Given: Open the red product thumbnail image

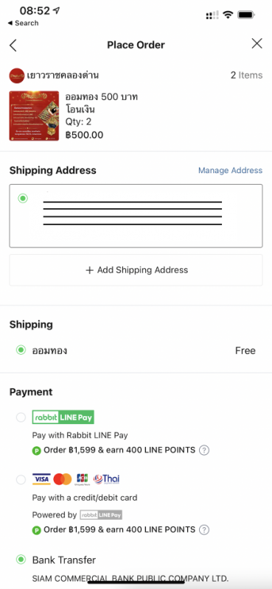Looking at the screenshot, I should click(34, 116).
